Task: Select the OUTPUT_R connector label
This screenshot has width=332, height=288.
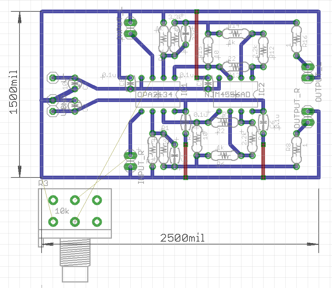Action: (x=297, y=108)
